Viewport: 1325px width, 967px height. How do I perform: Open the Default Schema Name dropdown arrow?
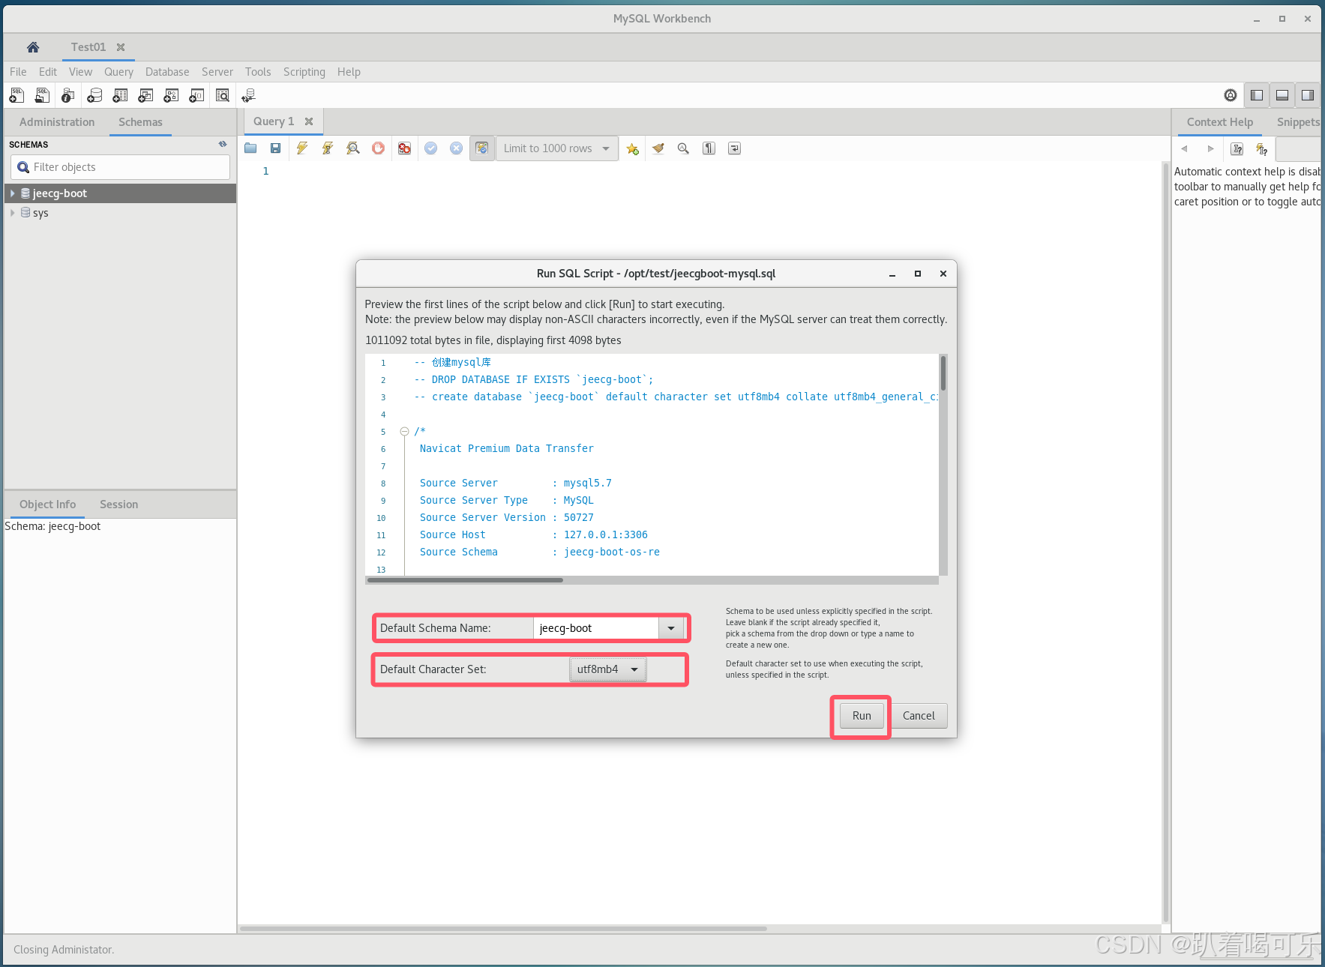(x=671, y=628)
